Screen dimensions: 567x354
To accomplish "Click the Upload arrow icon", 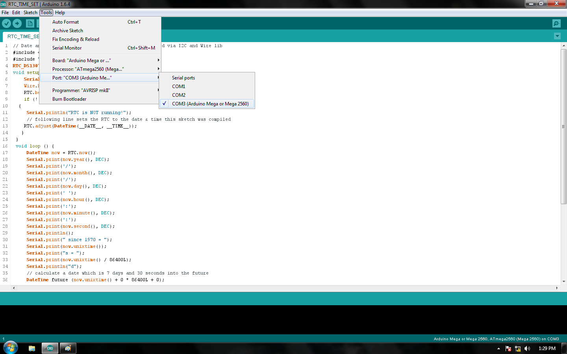I will pyautogui.click(x=17, y=24).
